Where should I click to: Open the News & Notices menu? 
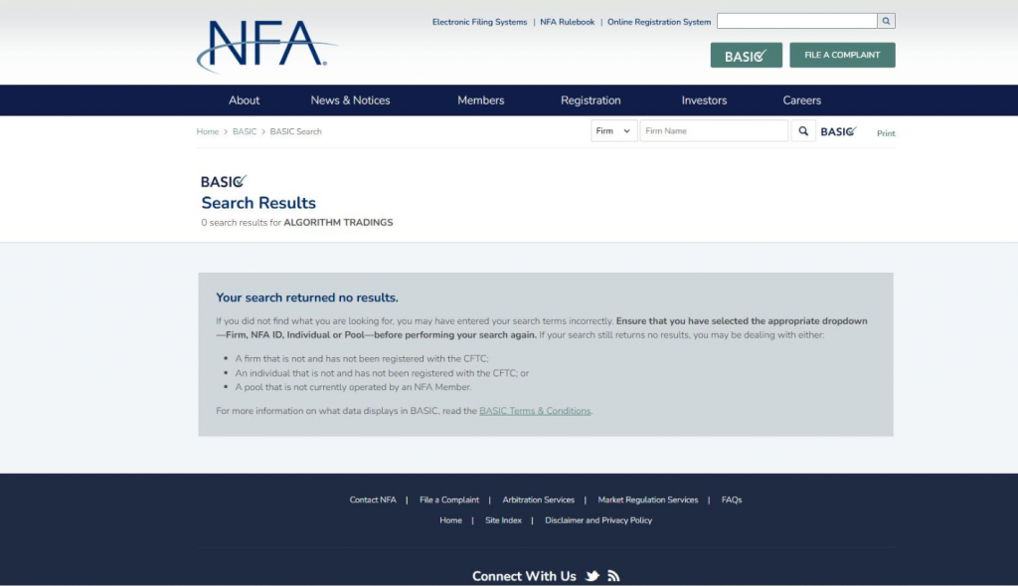tap(350, 100)
